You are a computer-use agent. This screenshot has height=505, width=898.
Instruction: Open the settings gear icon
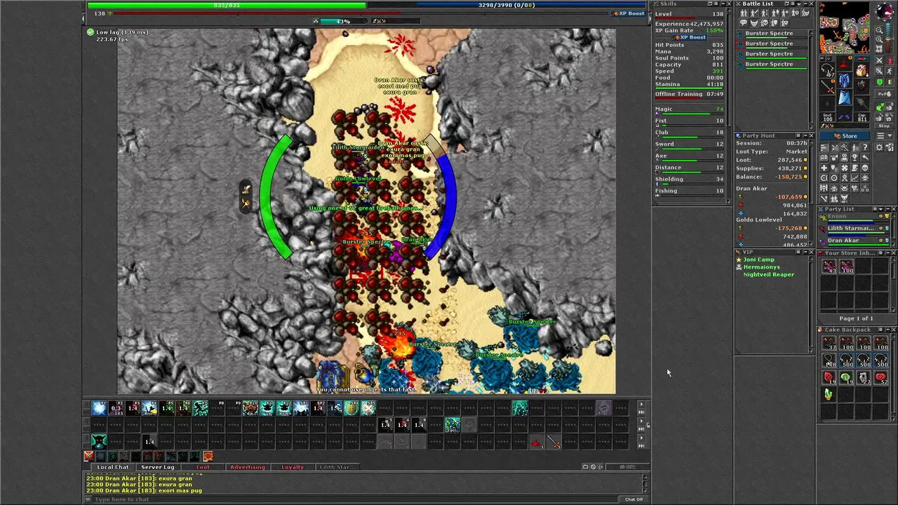pos(879,147)
